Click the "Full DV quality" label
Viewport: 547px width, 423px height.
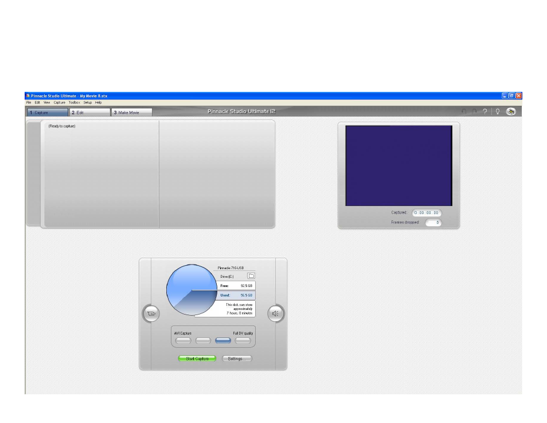coord(243,333)
